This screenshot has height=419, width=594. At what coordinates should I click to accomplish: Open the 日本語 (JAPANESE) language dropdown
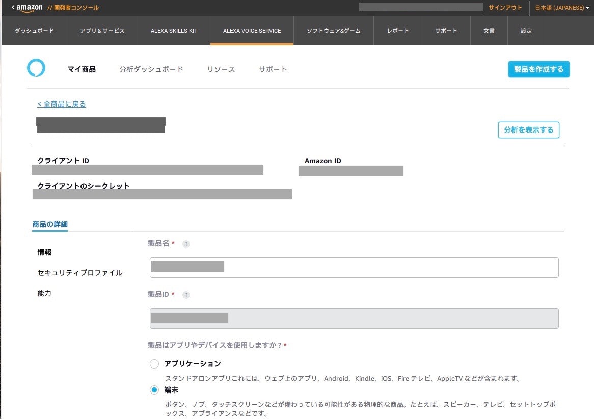[562, 8]
